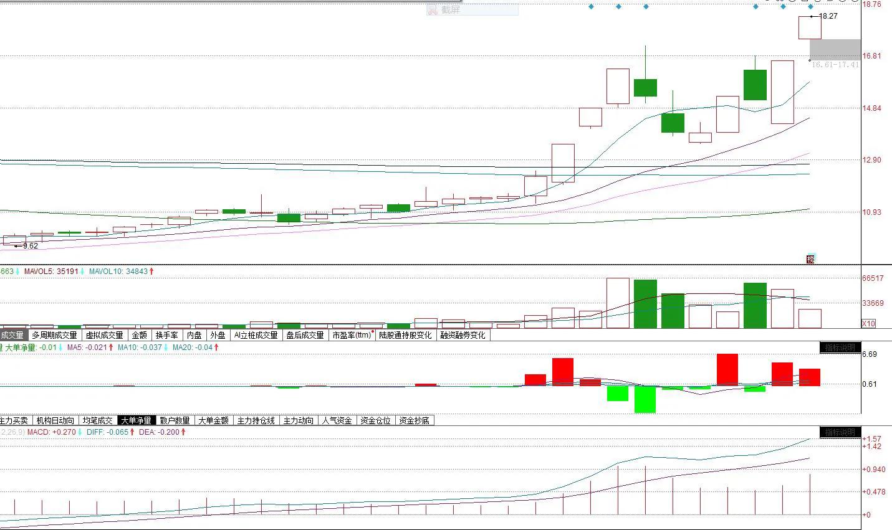892x530 pixels.
Task: Select the 多周期成交量 indicator tab
Action: [x=55, y=335]
